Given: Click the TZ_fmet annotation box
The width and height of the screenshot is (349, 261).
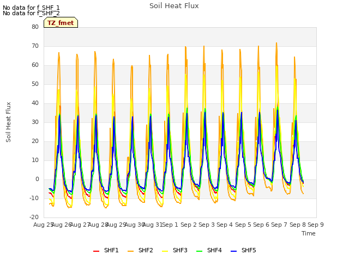Looking at the screenshot, I should 61,23.
